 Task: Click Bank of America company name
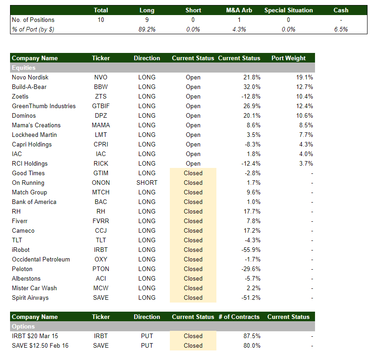pos(34,202)
